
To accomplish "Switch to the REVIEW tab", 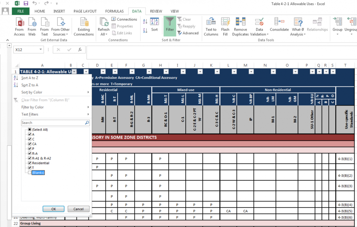I will click(x=156, y=11).
